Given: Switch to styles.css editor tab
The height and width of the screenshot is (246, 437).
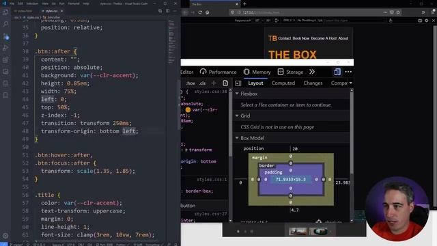Looking at the screenshot, I should coord(51,11).
